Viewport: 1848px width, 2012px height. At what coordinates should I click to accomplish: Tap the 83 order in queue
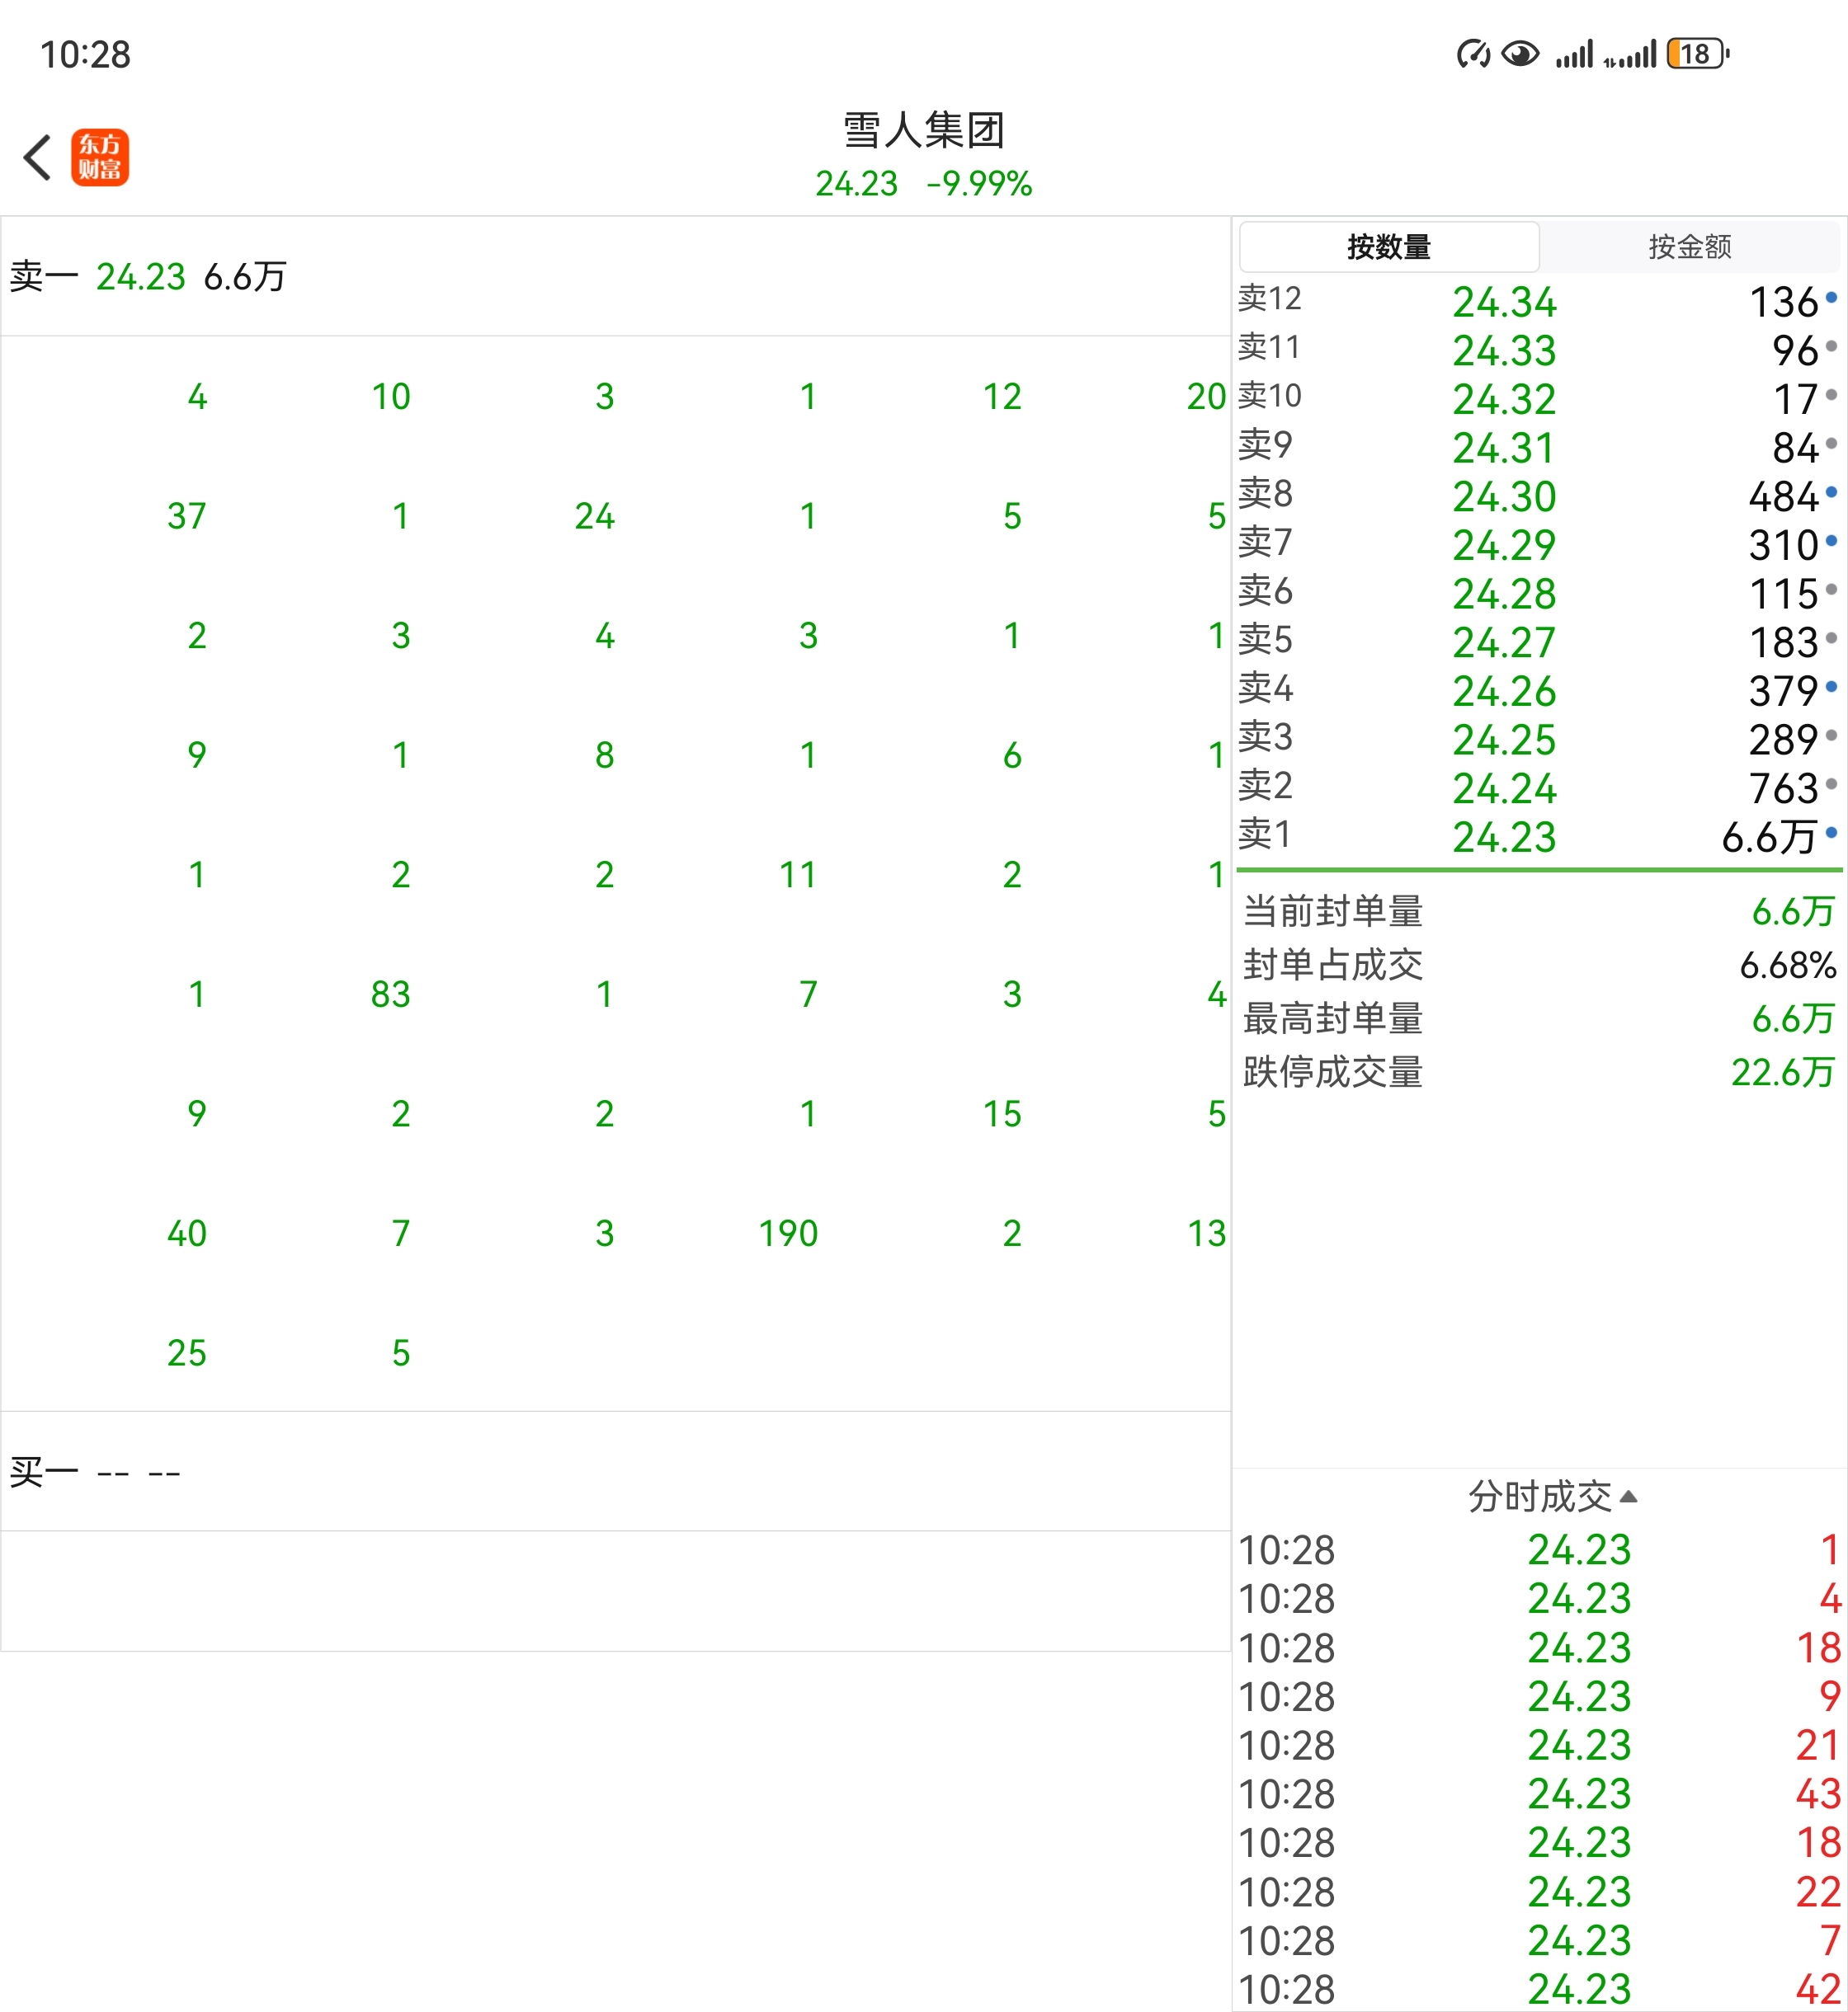(390, 994)
